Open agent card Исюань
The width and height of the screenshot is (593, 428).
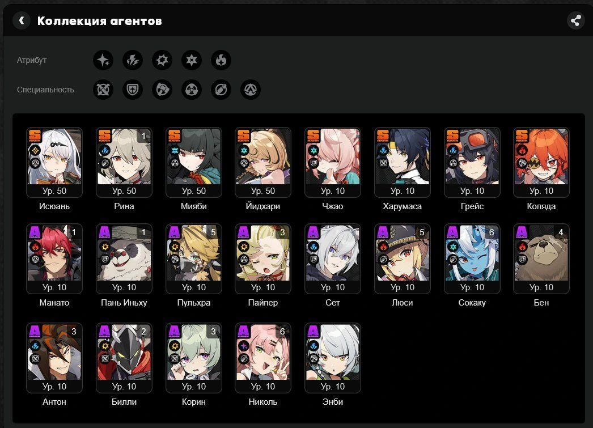(x=54, y=163)
